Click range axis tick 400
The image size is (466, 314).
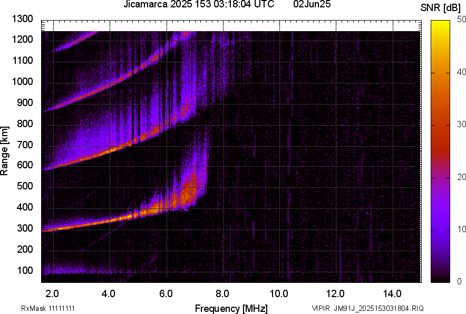click(25, 207)
